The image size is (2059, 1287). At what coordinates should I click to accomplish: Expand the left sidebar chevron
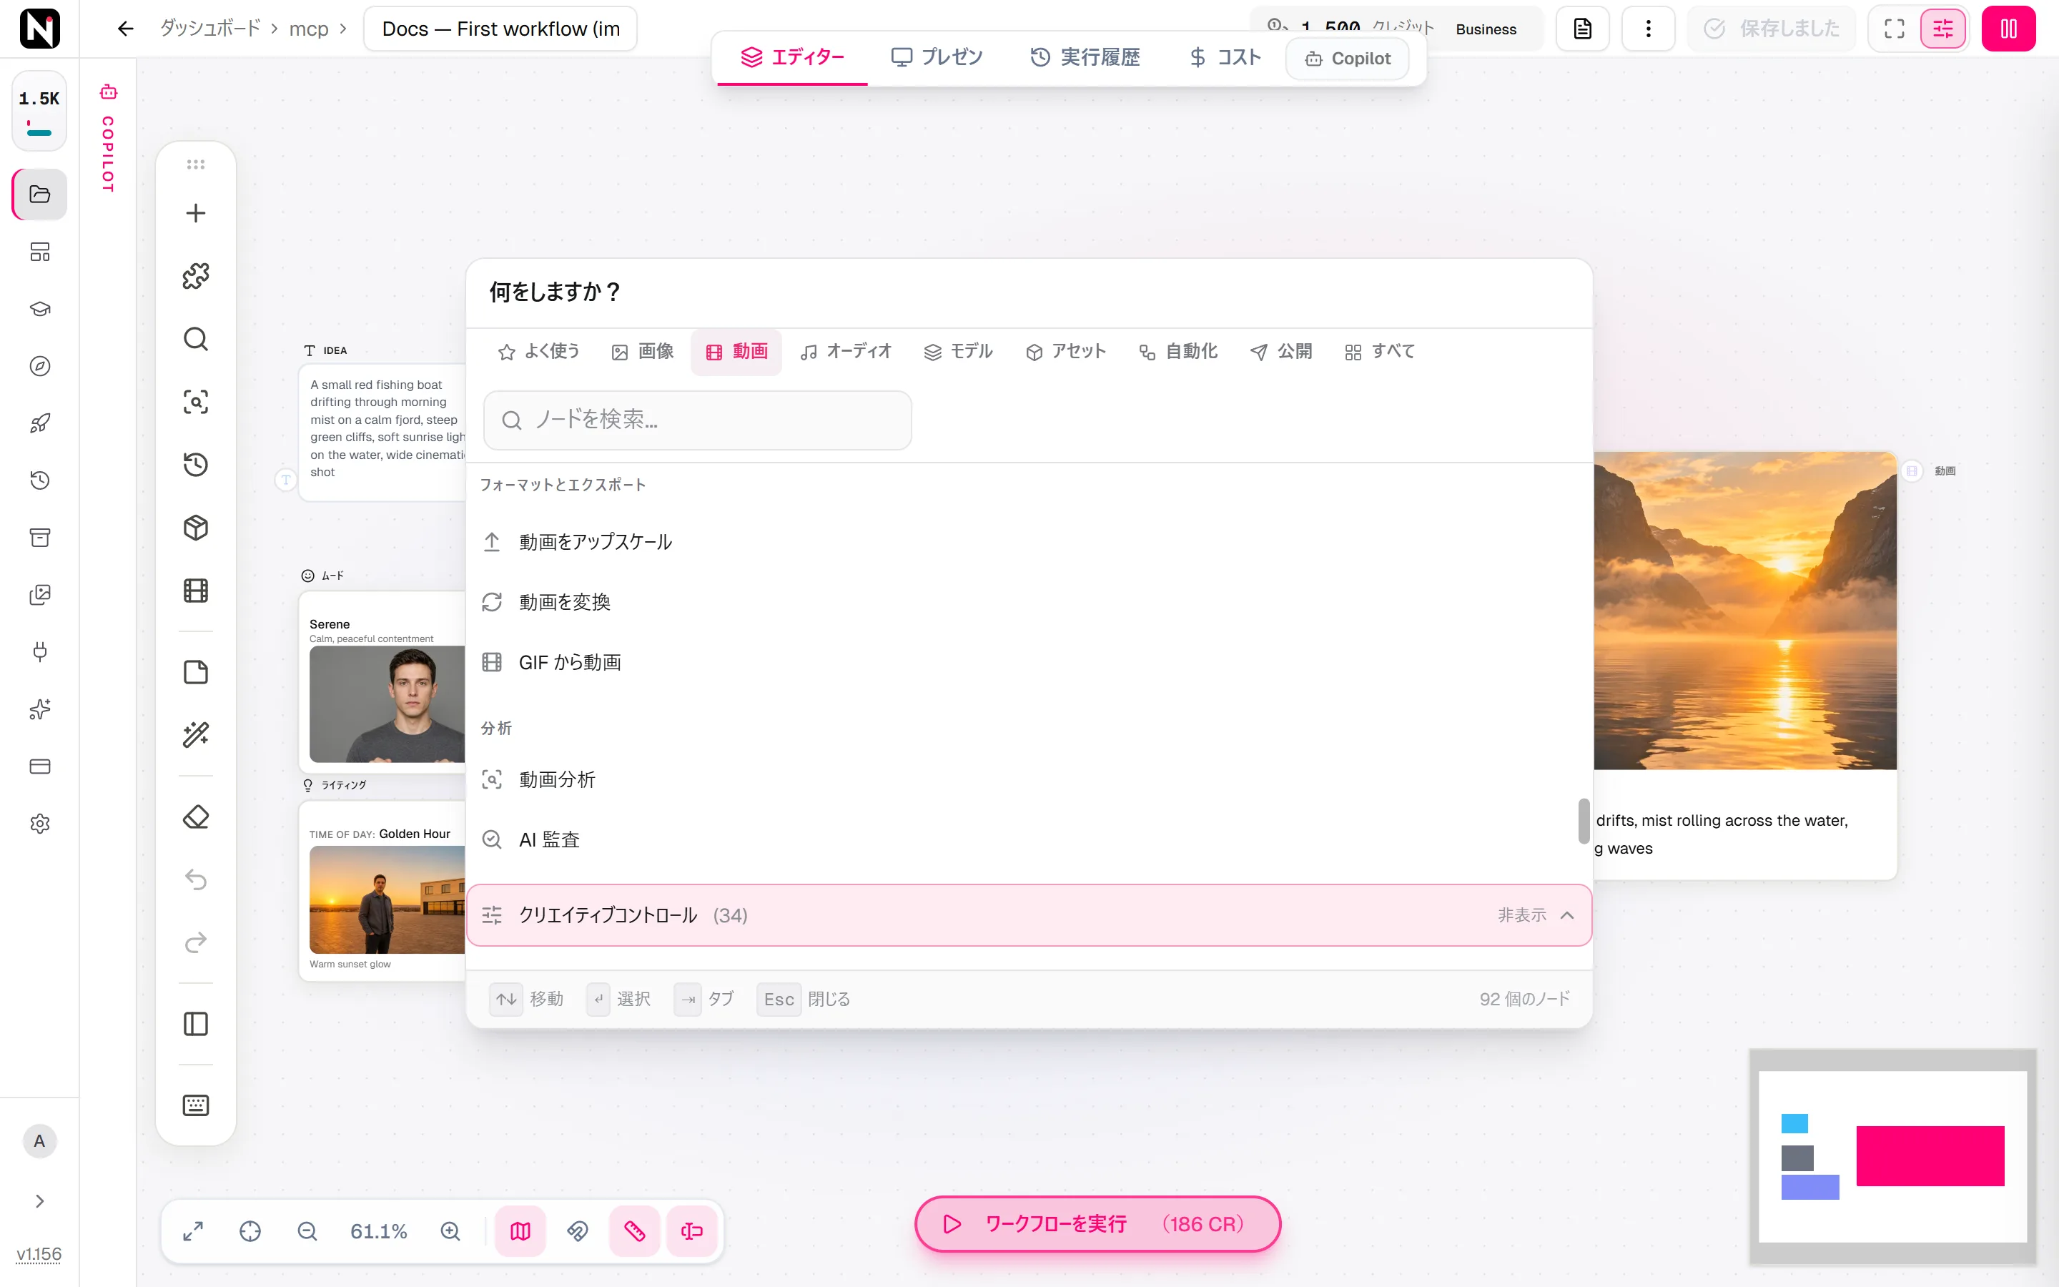(40, 1201)
